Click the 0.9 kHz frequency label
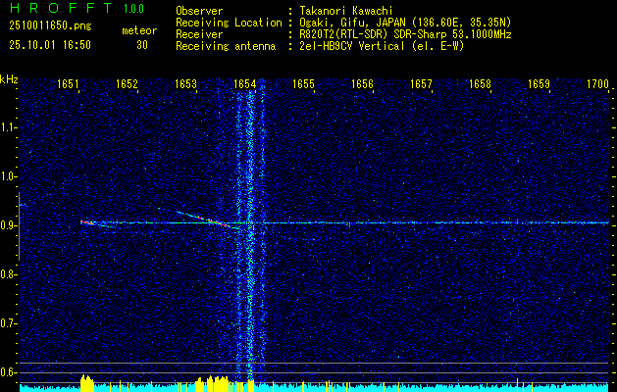The image size is (617, 392). (7, 225)
